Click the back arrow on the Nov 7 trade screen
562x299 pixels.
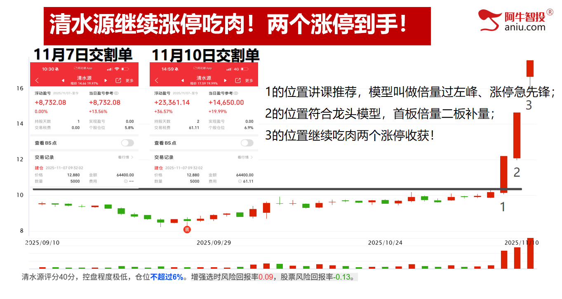point(36,80)
